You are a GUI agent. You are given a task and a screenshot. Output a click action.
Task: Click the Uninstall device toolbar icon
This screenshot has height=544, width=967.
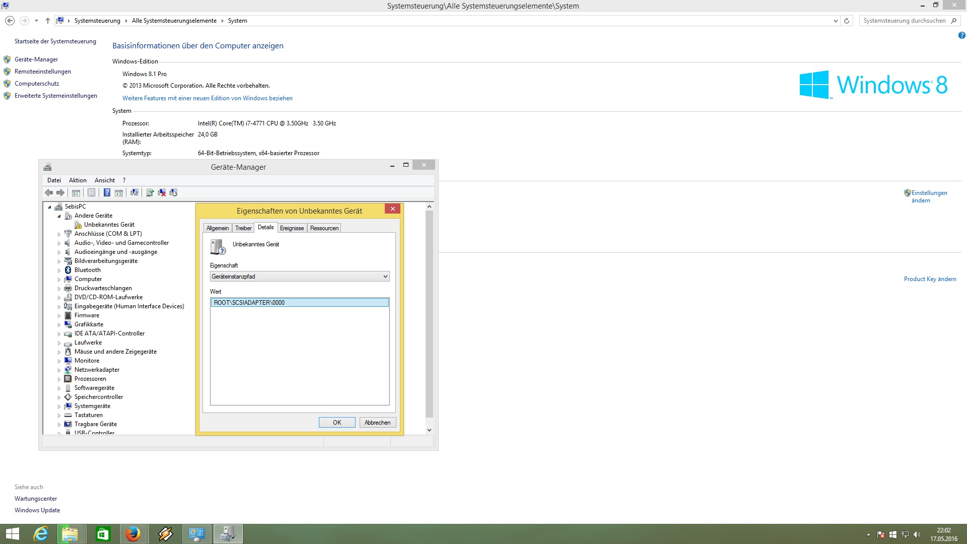pos(162,192)
